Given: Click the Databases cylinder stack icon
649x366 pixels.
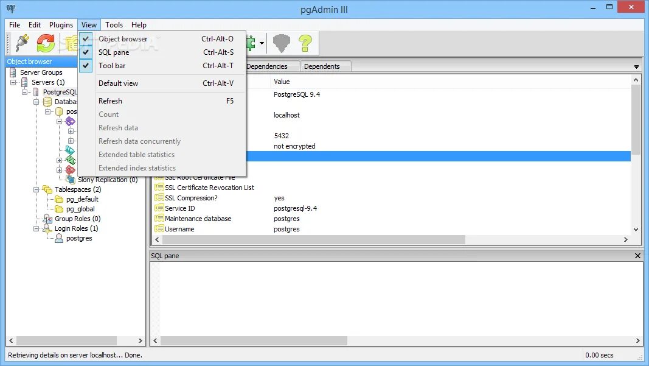Looking at the screenshot, I should (x=47, y=102).
